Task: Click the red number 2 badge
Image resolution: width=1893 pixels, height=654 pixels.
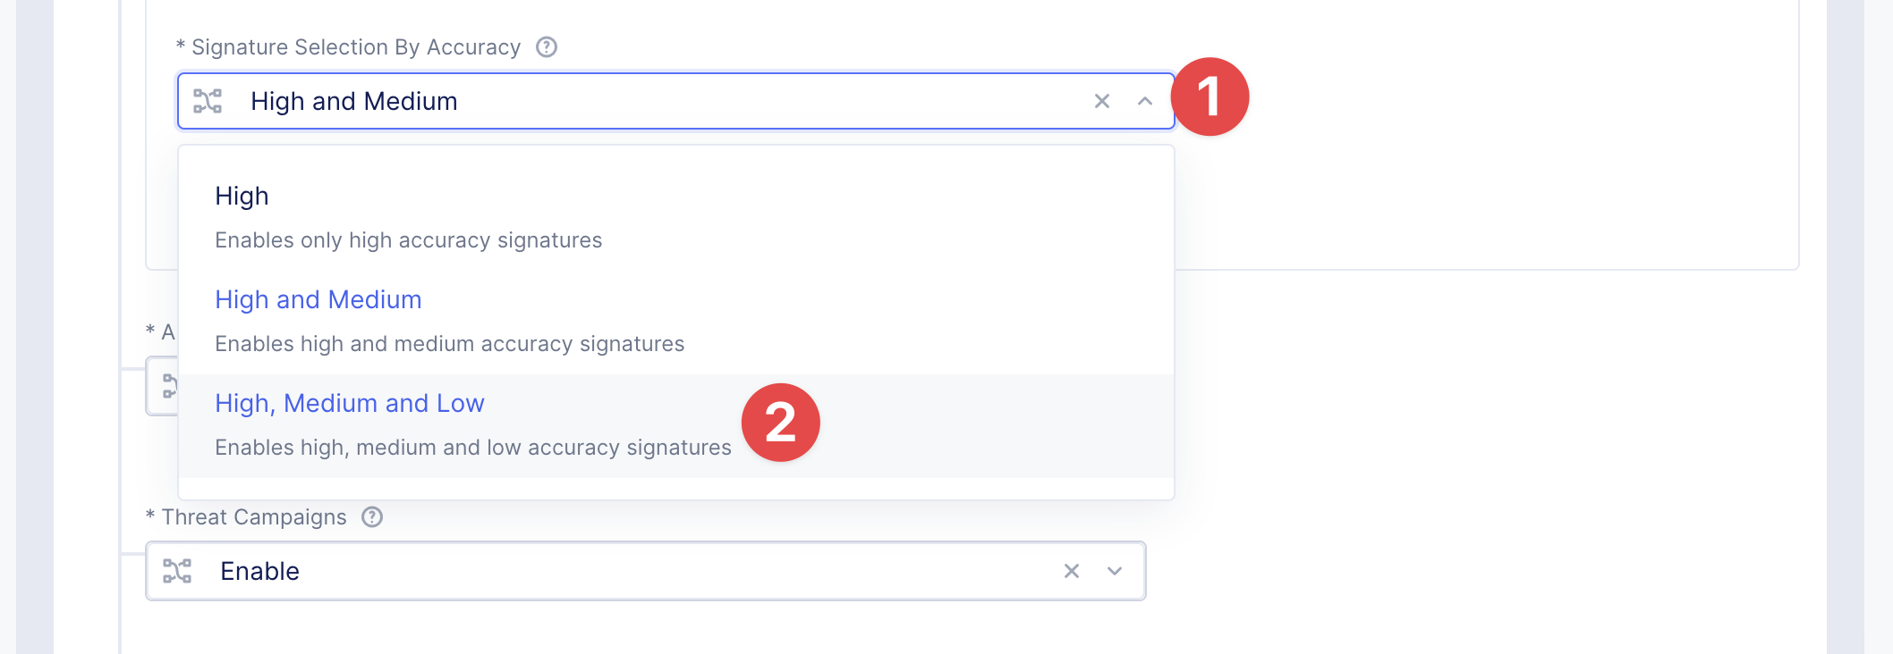Action: tap(780, 423)
